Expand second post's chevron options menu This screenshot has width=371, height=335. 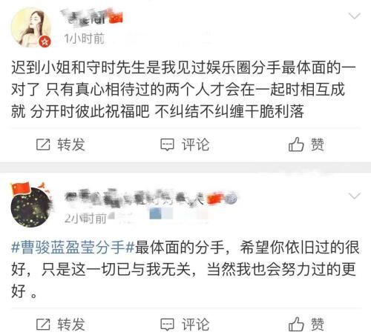(x=354, y=196)
